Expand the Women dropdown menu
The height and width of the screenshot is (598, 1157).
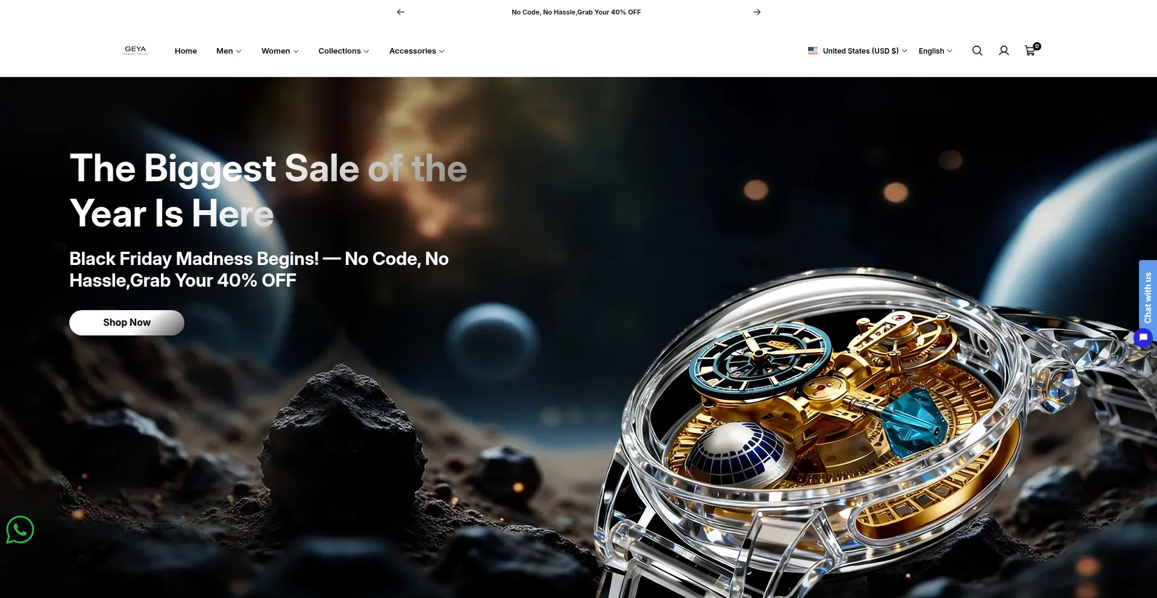280,51
